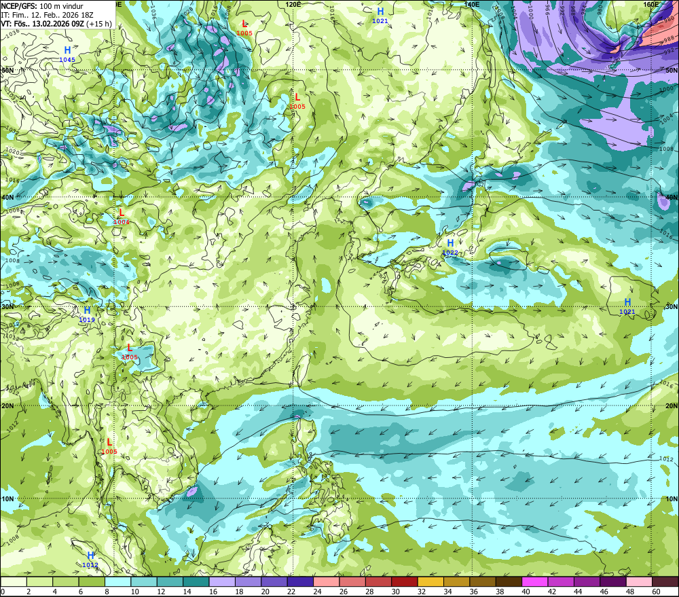Click the 140E longitude label
This screenshot has width=679, height=597.
(472, 4)
